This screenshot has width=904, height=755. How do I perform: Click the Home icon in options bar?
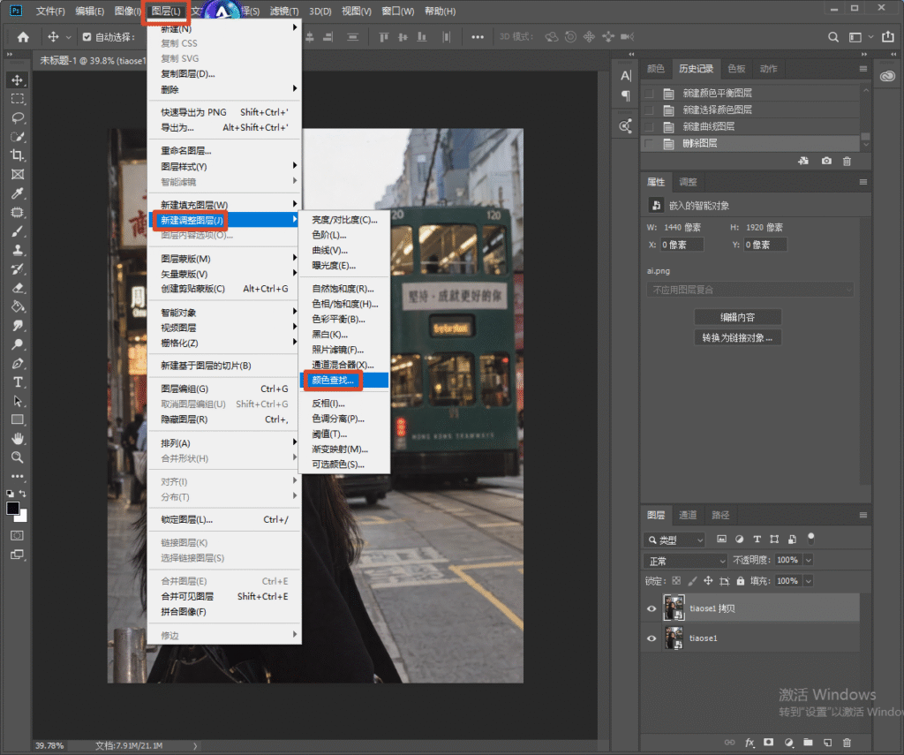coord(23,37)
